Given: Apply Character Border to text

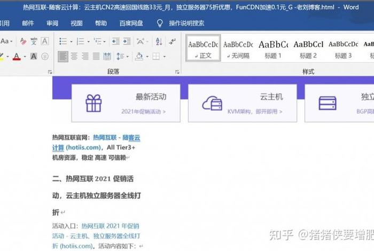Looking at the screenshot, I should point(44,41).
